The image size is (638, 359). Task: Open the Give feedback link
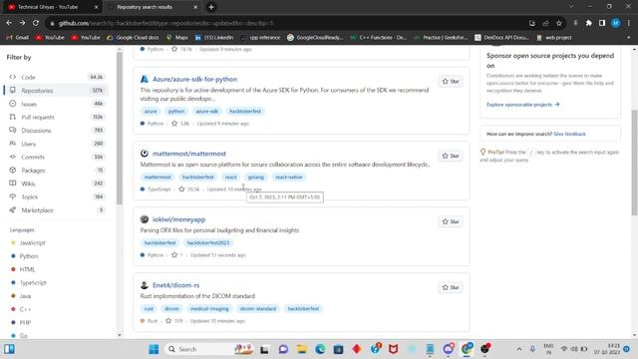tap(569, 134)
